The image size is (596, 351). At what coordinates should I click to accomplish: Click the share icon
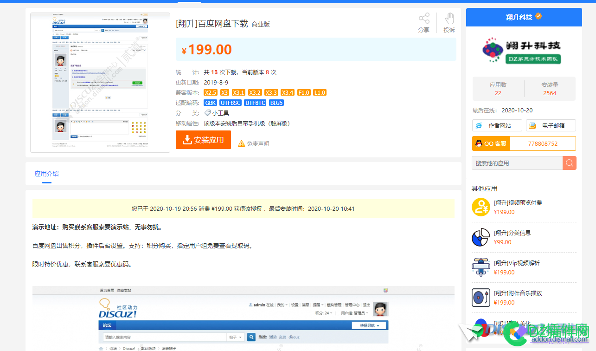(x=424, y=19)
